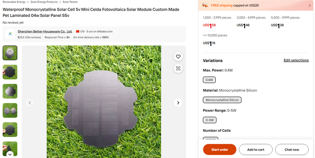Add product to favorites with heart icon
This screenshot has height=158, width=315.
[x=178, y=57]
